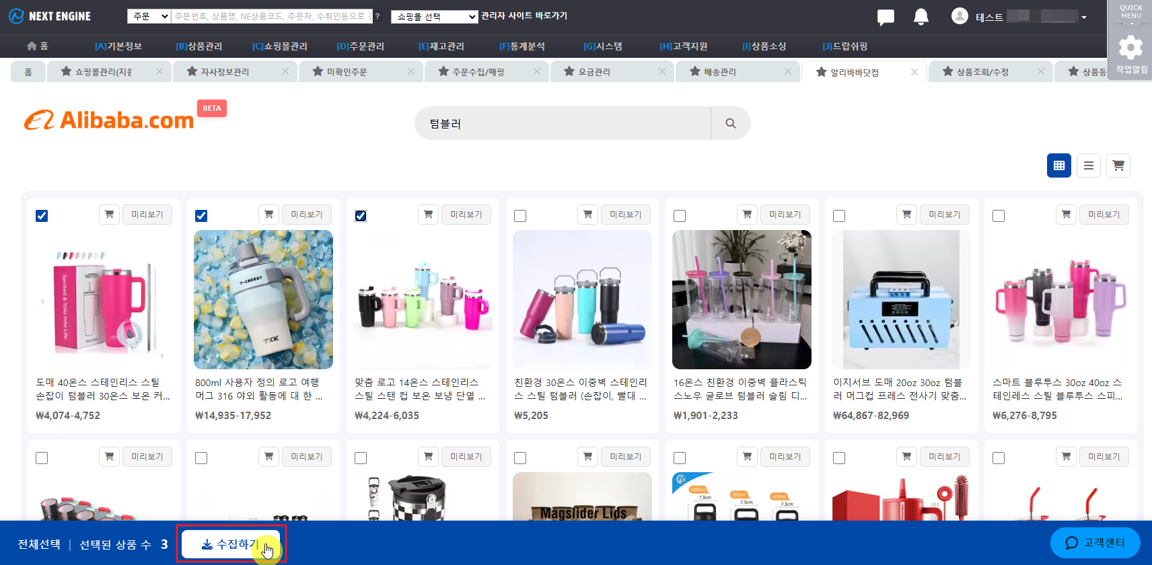Click the search magnifier icon
This screenshot has width=1152, height=565.
[730, 123]
